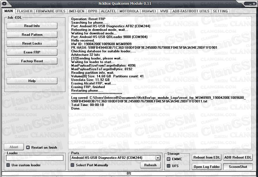The width and height of the screenshot is (258, 177).
Task: Open the ADB-FASTBOOT UTILS tab
Action: point(191,11)
